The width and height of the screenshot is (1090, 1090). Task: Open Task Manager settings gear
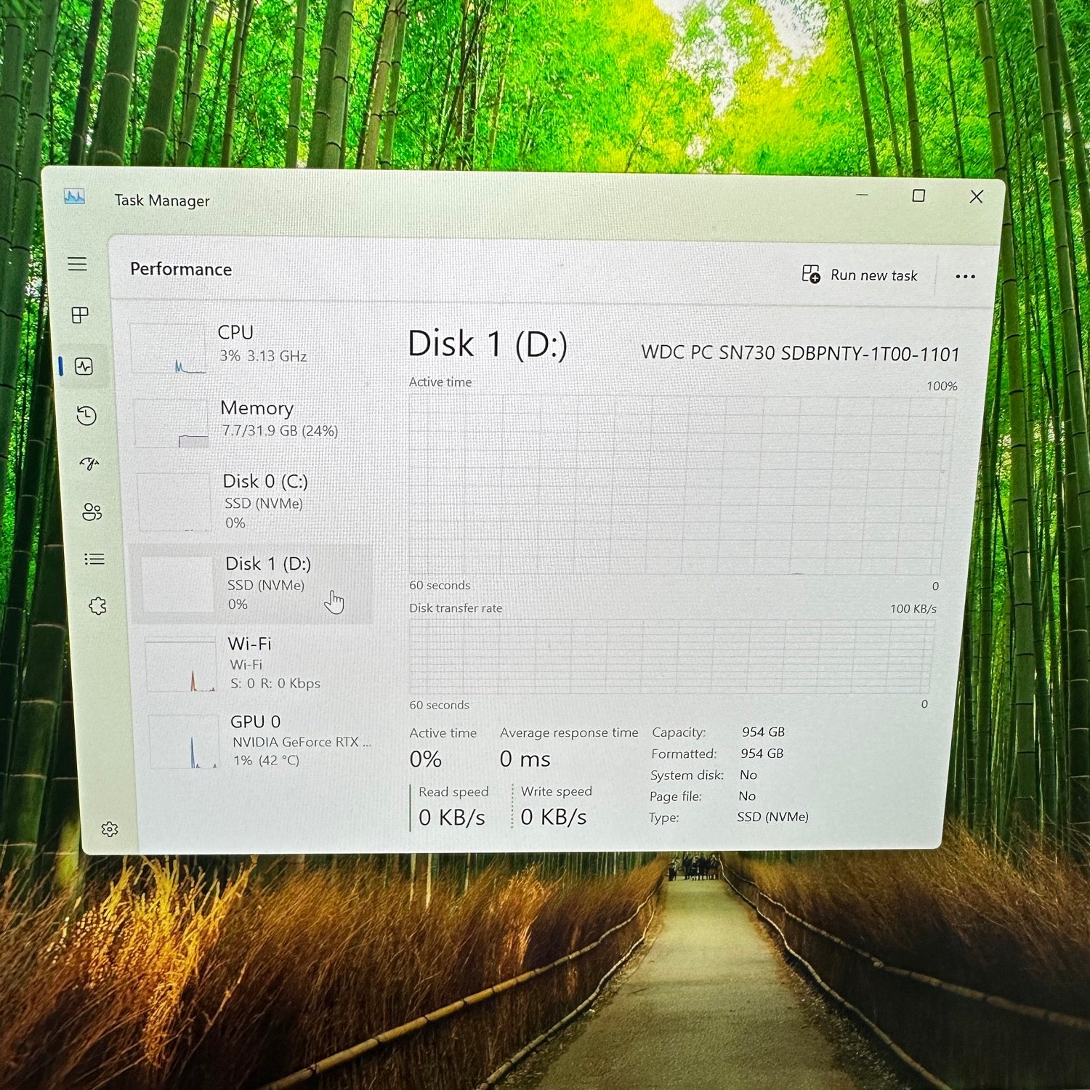(x=110, y=829)
